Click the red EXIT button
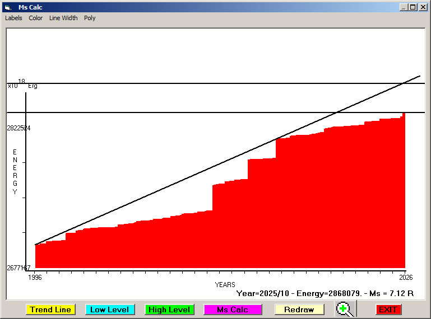The width and height of the screenshot is (431, 319). point(388,309)
